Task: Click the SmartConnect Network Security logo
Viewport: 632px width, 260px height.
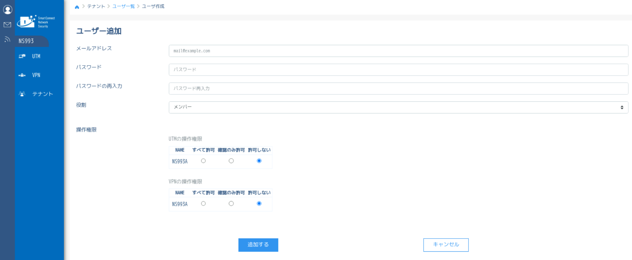Action: click(x=36, y=22)
